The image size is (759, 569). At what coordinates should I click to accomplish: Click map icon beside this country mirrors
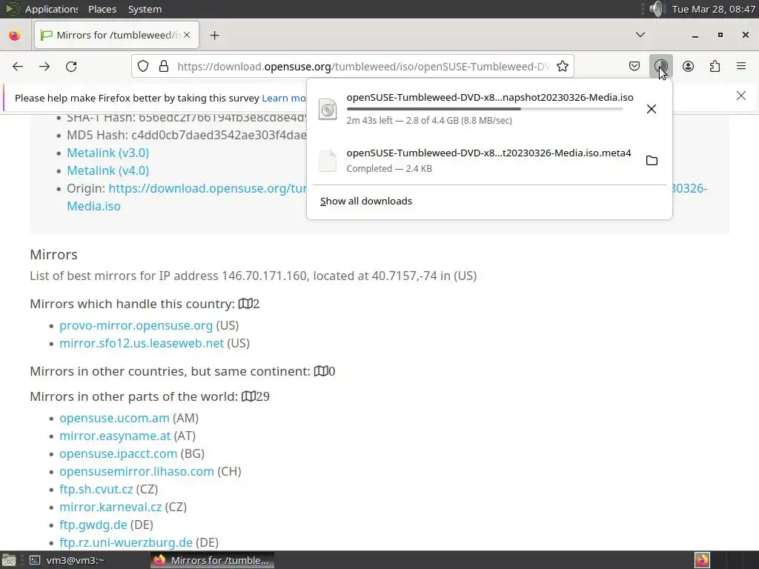[245, 304]
